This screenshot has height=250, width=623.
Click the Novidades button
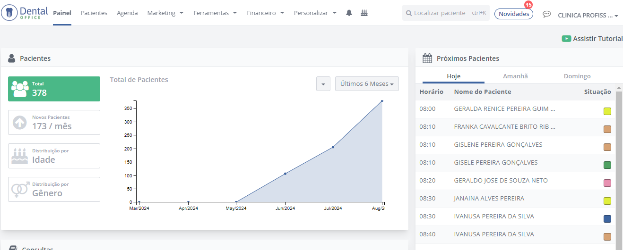(513, 14)
